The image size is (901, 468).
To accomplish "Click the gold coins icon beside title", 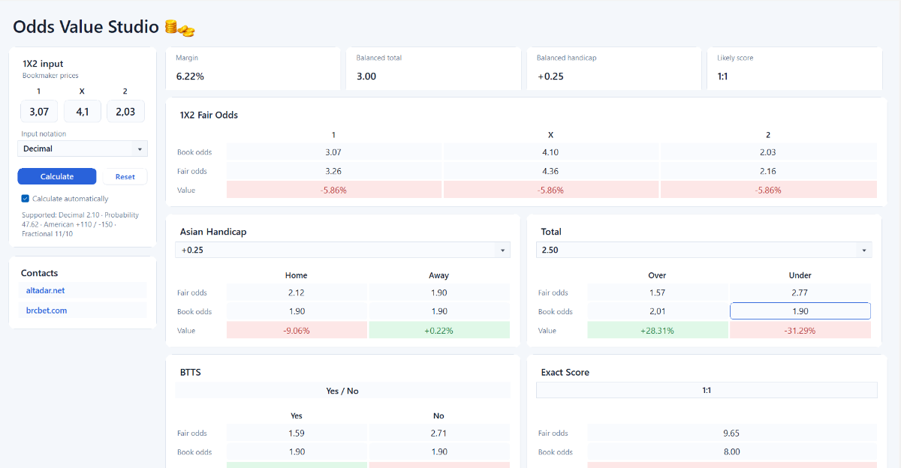I will click(179, 28).
